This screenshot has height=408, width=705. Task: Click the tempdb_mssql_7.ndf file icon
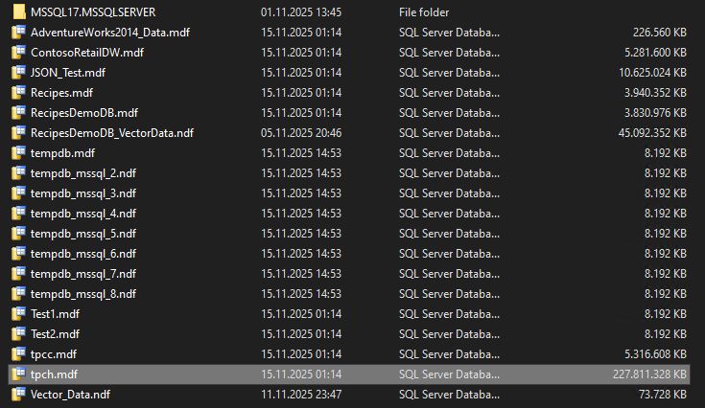(19, 274)
